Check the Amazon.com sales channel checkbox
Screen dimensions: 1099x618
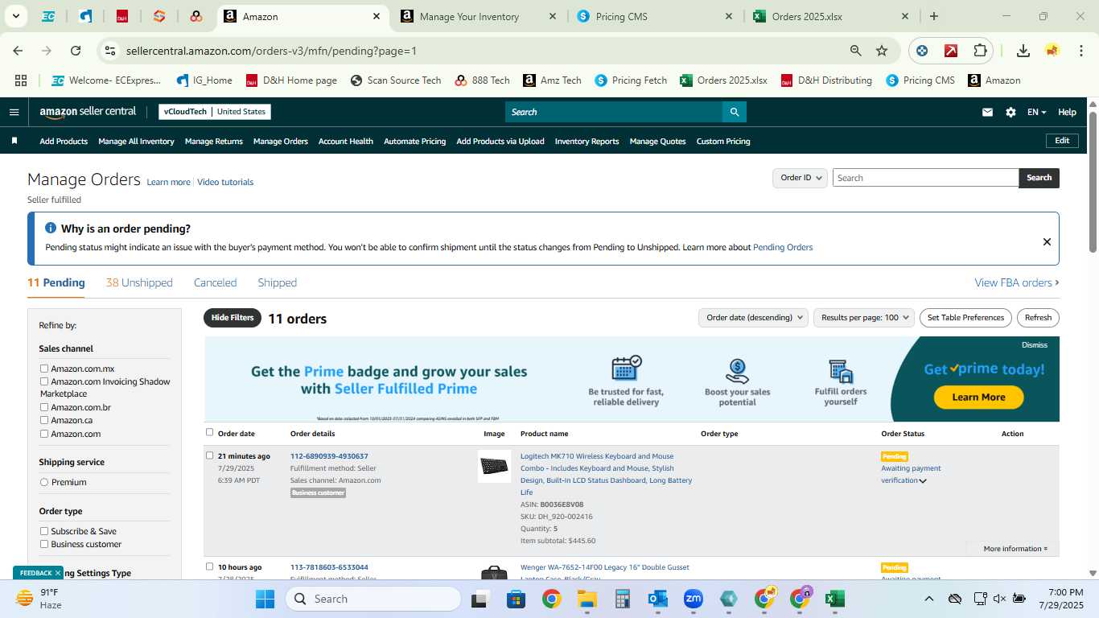coord(44,434)
